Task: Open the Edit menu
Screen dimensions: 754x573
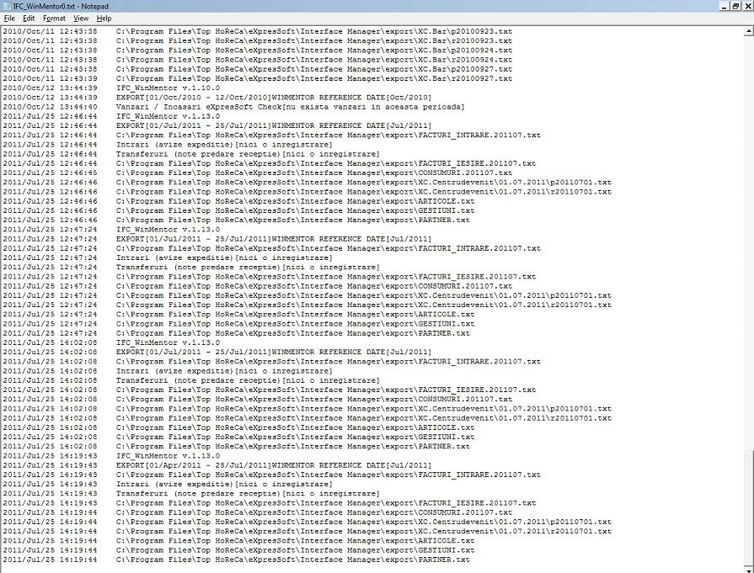Action: (x=29, y=19)
